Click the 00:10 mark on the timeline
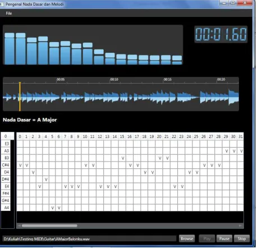Image resolution: width=258 pixels, height=248 pixels. pyautogui.click(x=114, y=80)
